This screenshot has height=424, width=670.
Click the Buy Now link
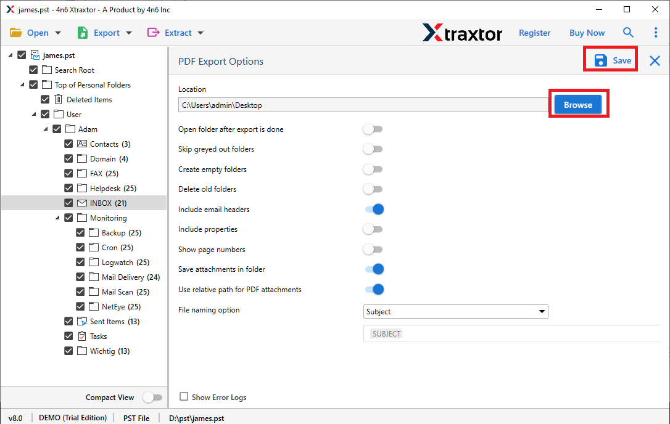[x=587, y=32]
